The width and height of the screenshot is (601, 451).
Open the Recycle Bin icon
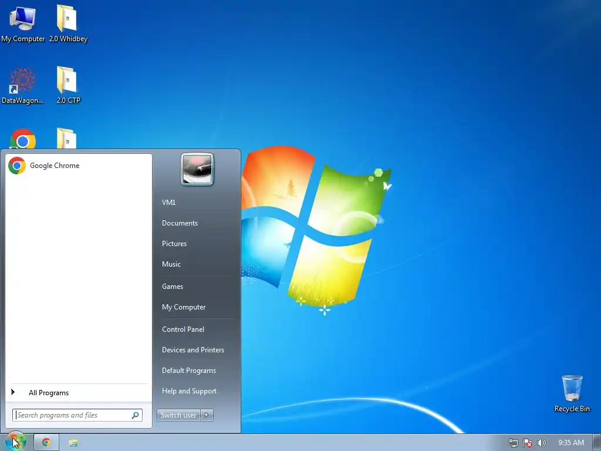[x=572, y=394]
